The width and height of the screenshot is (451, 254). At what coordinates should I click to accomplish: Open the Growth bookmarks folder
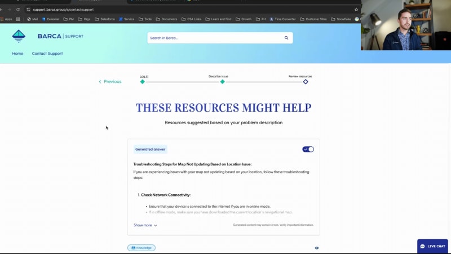pyautogui.click(x=244, y=19)
